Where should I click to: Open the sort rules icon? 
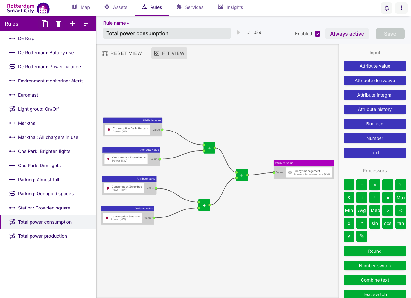click(87, 24)
